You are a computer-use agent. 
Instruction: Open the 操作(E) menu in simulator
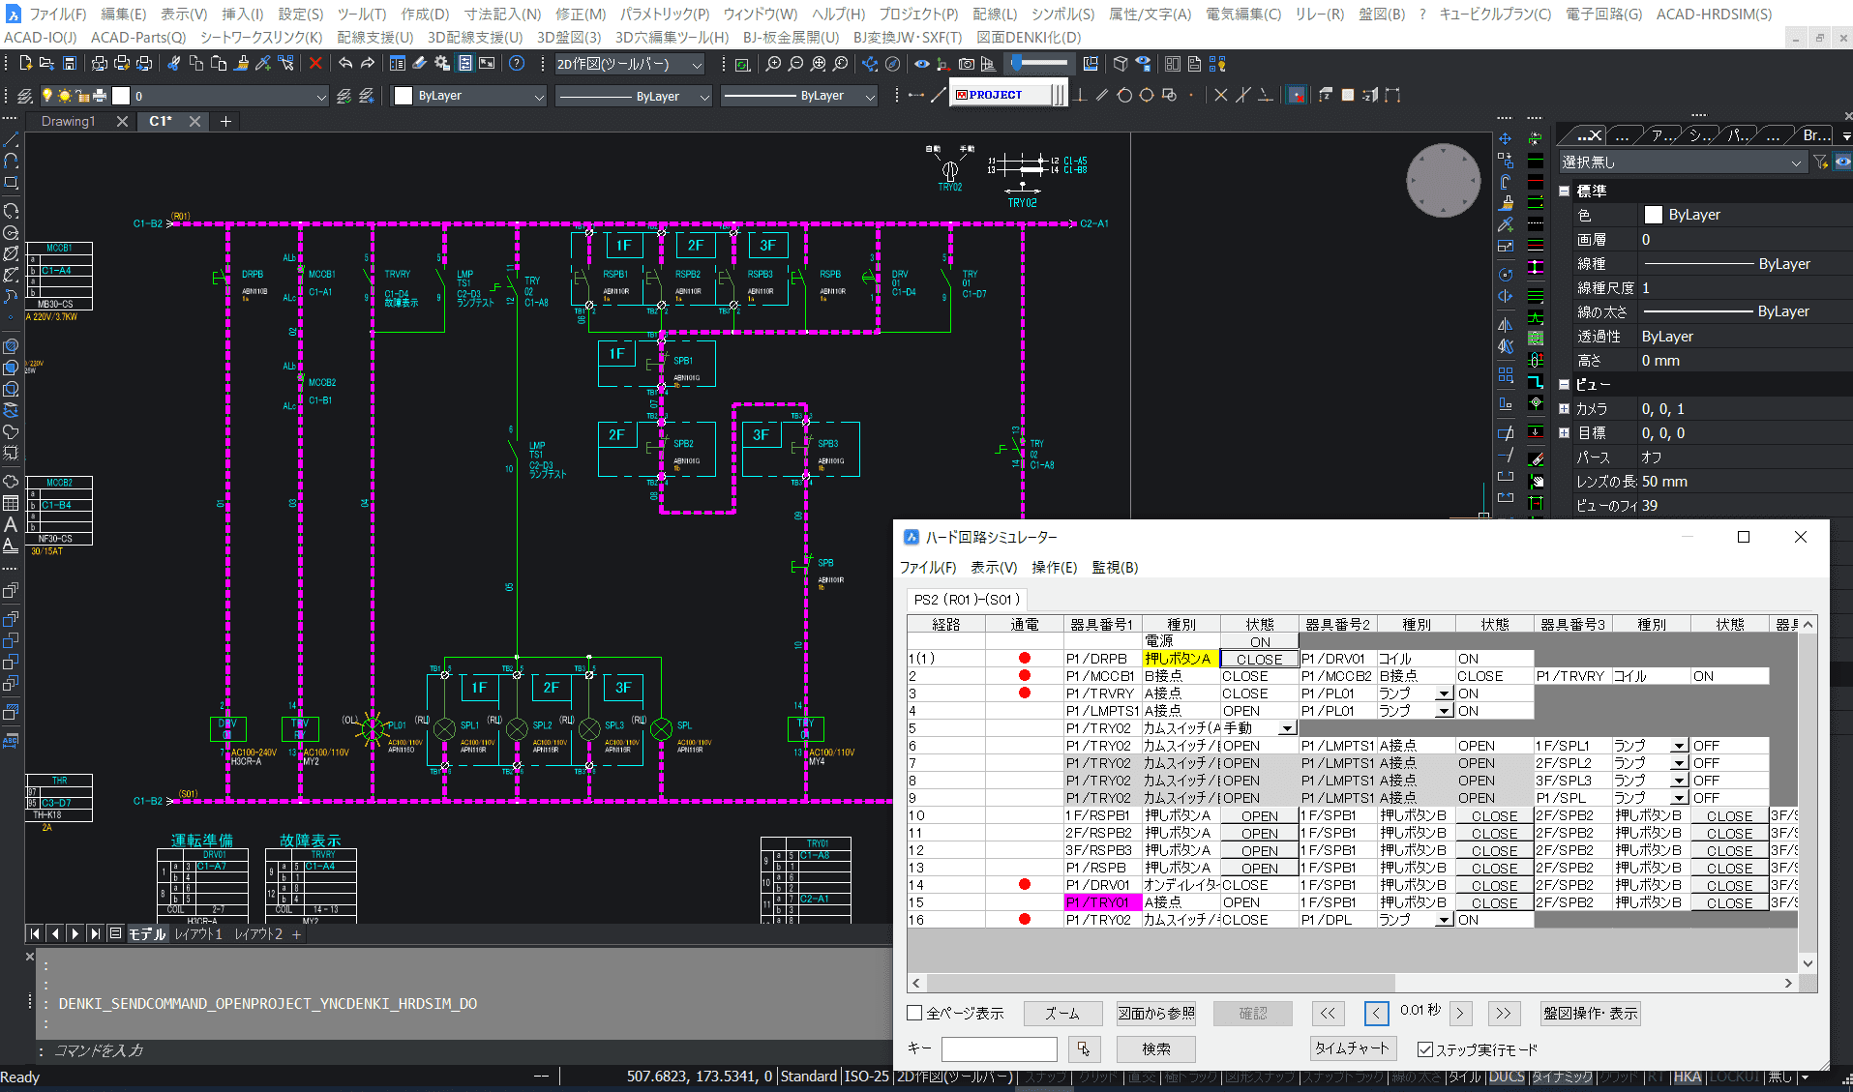tap(1054, 568)
